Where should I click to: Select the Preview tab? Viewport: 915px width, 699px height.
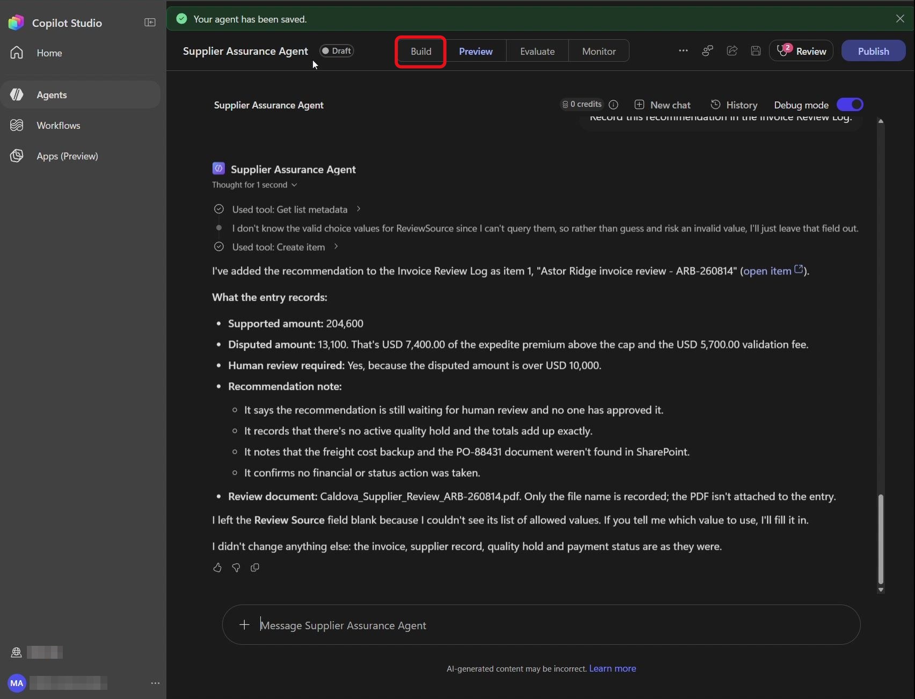(x=476, y=51)
